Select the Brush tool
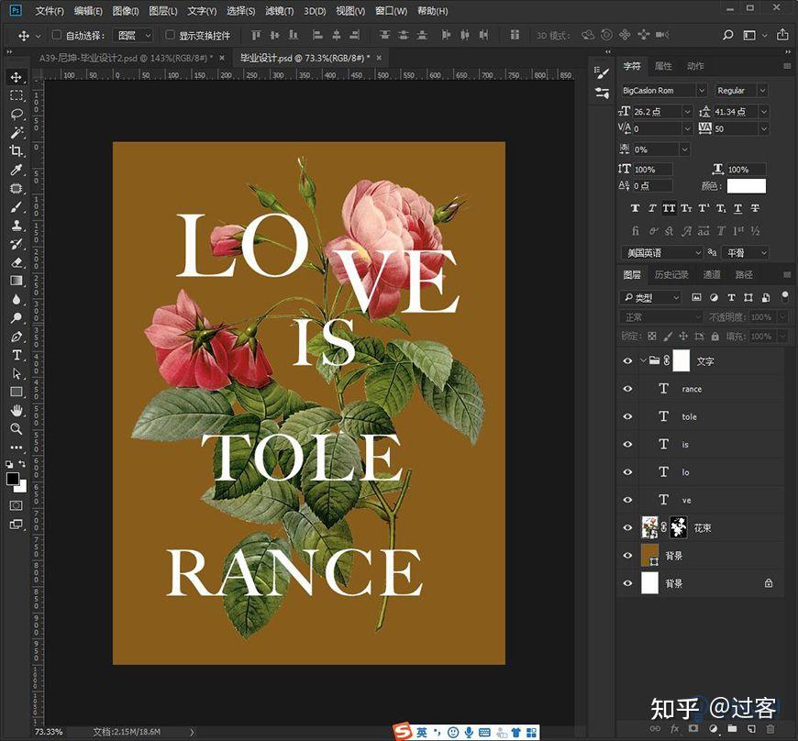Image resolution: width=798 pixels, height=741 pixels. [17, 207]
